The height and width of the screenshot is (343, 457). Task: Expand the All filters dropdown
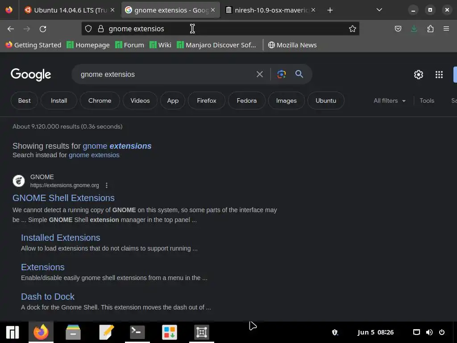(x=390, y=100)
